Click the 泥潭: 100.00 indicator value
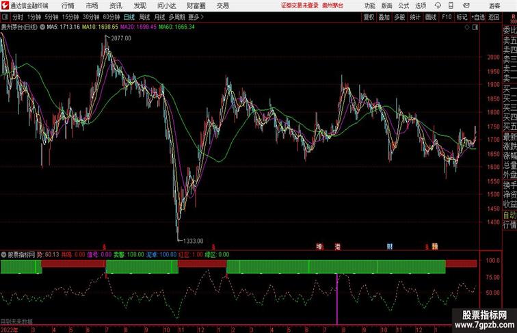 [161, 254]
